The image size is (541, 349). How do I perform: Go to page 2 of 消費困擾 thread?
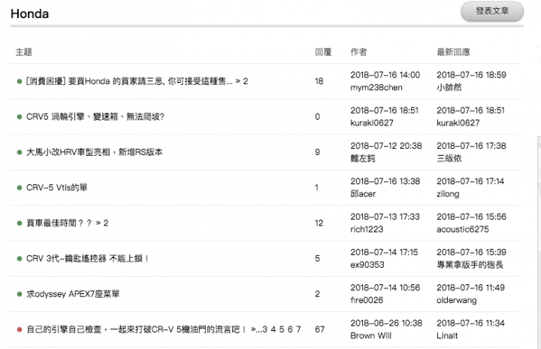pyautogui.click(x=245, y=81)
